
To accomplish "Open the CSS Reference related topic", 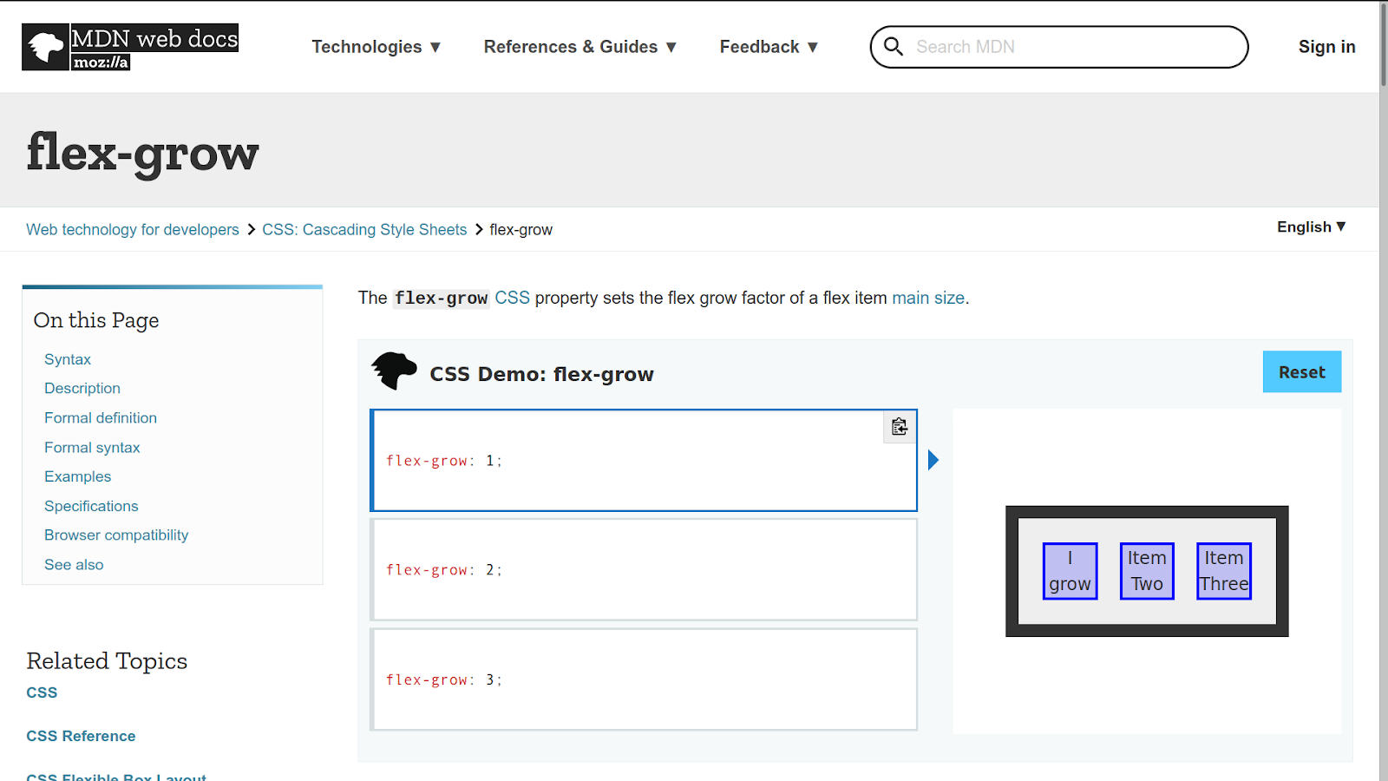I will click(x=81, y=735).
